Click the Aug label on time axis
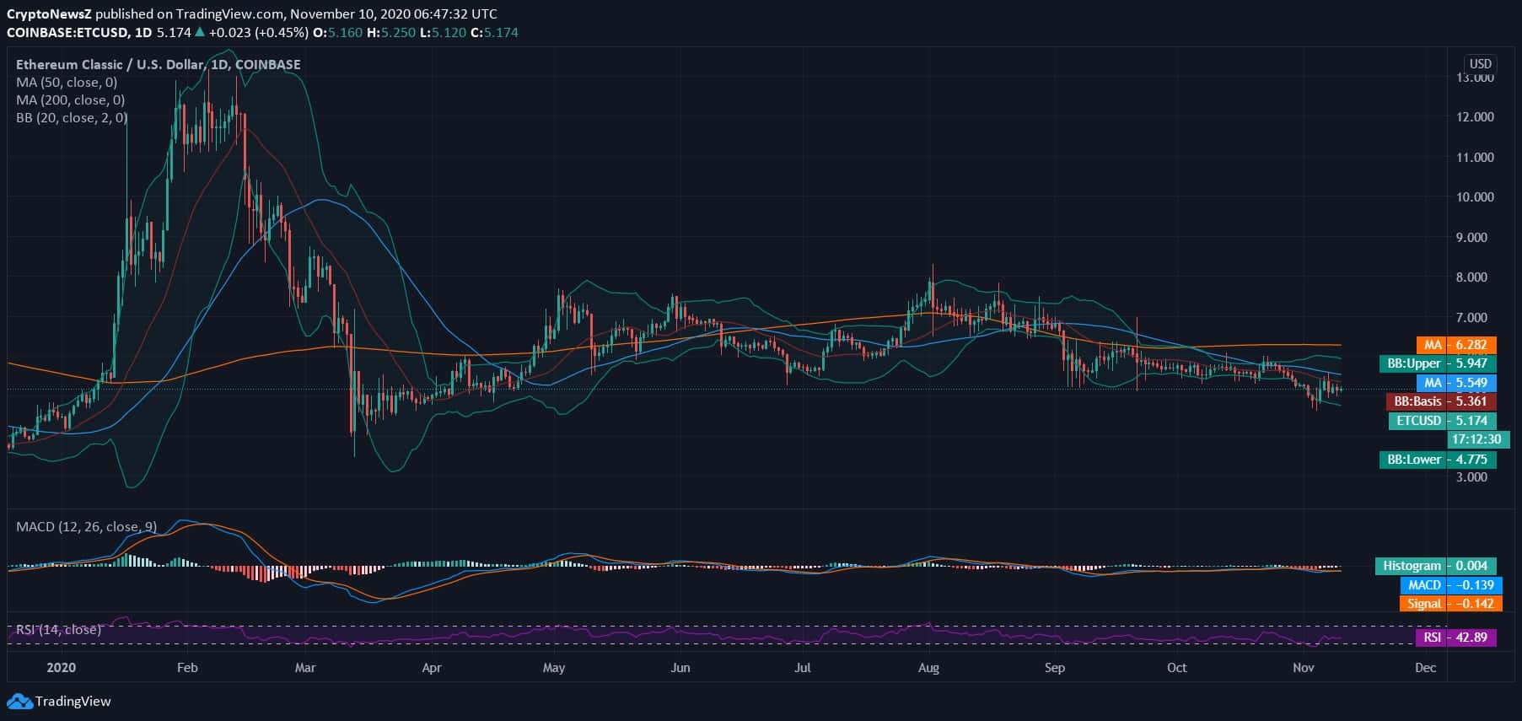This screenshot has width=1522, height=721. pos(928,667)
